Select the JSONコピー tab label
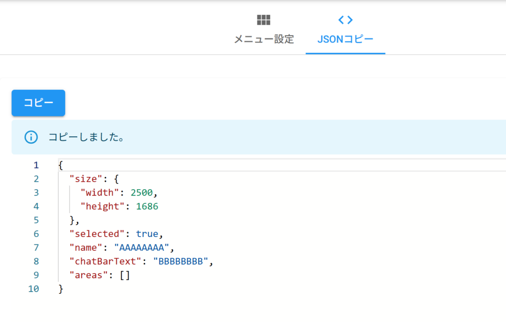 coord(345,39)
